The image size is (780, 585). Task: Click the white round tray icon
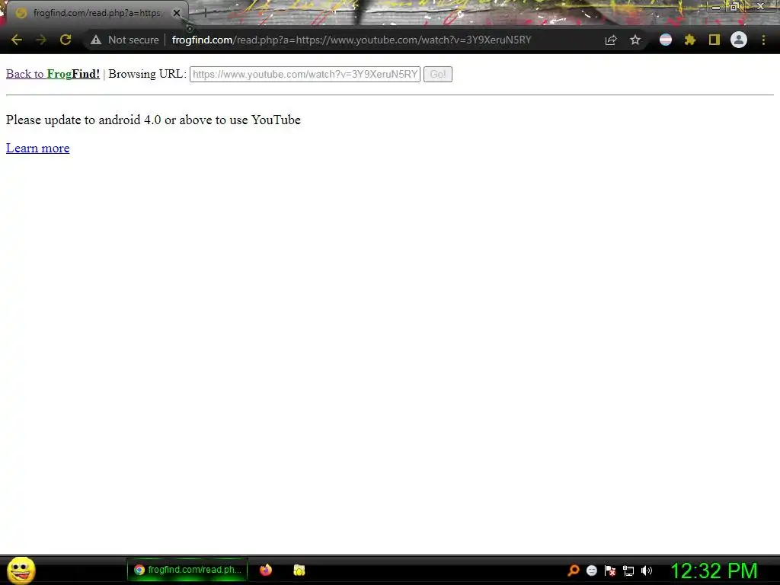591,571
